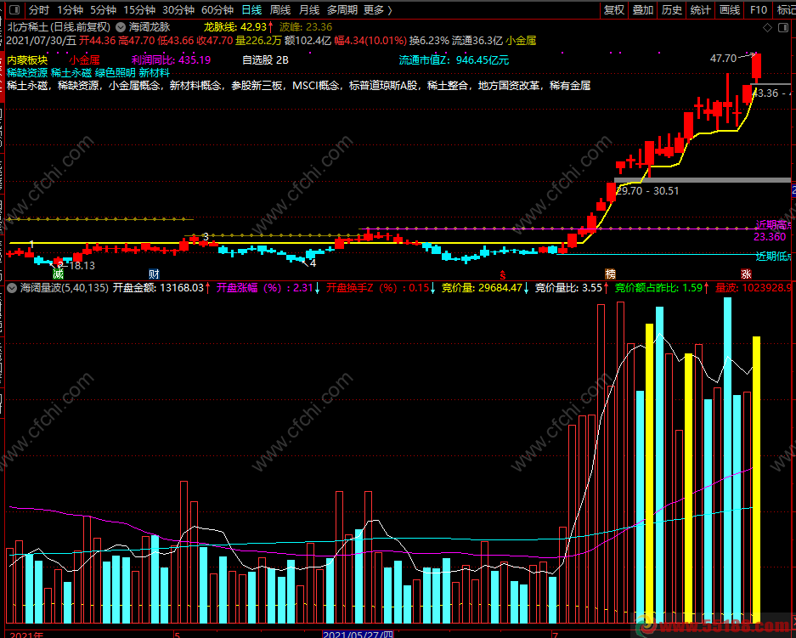This screenshot has width=796, height=638.
Task: Click the 稀缺资源 concept tag
Action: coord(27,72)
